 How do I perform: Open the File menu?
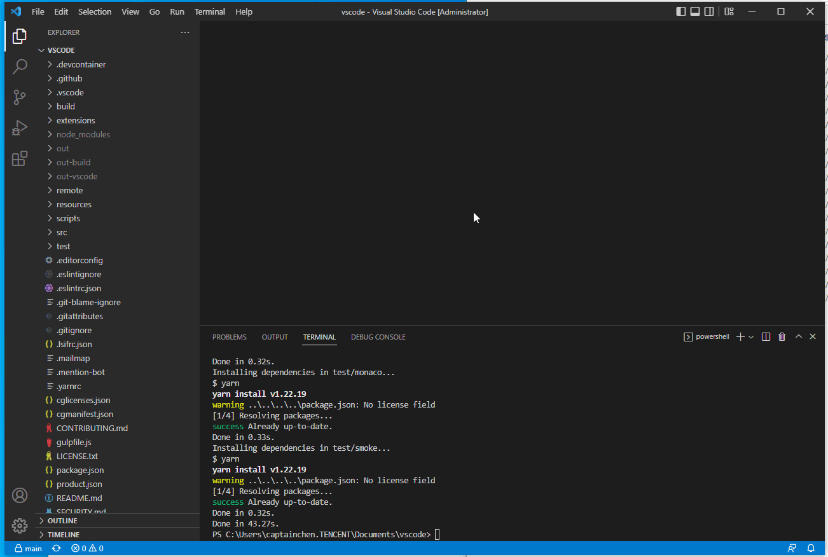click(x=38, y=12)
